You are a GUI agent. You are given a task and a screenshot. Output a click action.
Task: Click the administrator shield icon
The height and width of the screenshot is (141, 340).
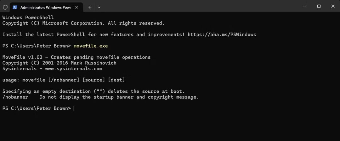5,7
